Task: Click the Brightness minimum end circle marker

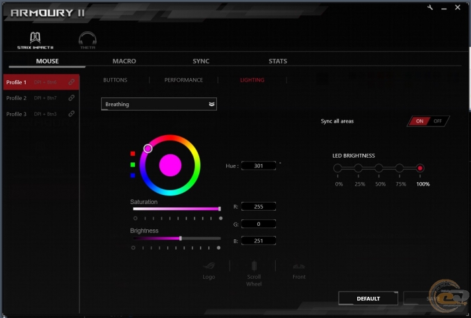Action: coord(133,248)
